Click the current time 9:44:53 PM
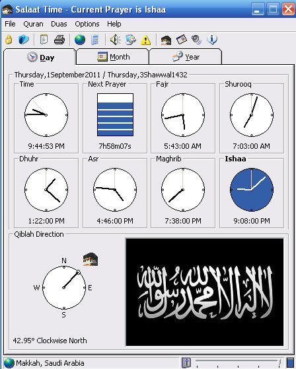This screenshot has width=296, height=369. tap(46, 146)
